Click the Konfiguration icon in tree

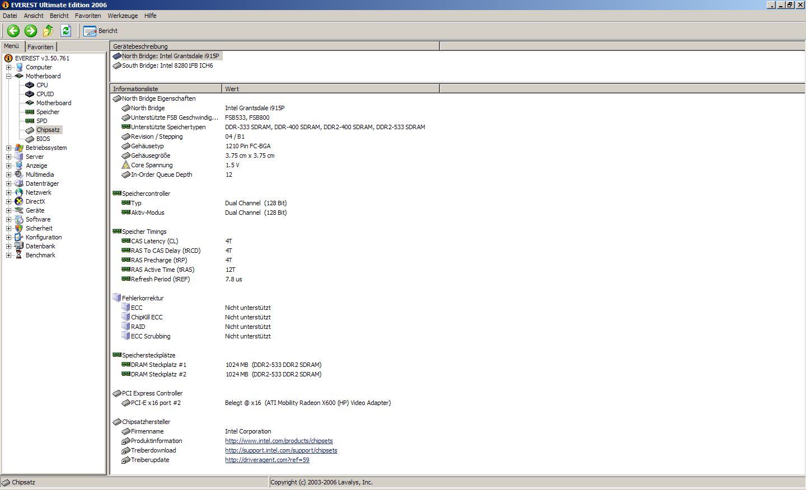[19, 237]
